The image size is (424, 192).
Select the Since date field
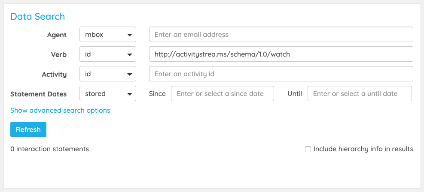click(x=222, y=93)
